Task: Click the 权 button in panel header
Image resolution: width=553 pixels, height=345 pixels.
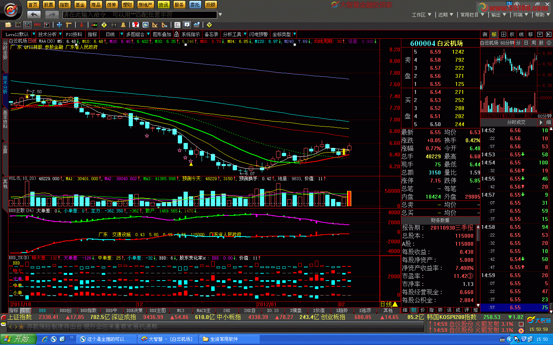Action: point(512,34)
